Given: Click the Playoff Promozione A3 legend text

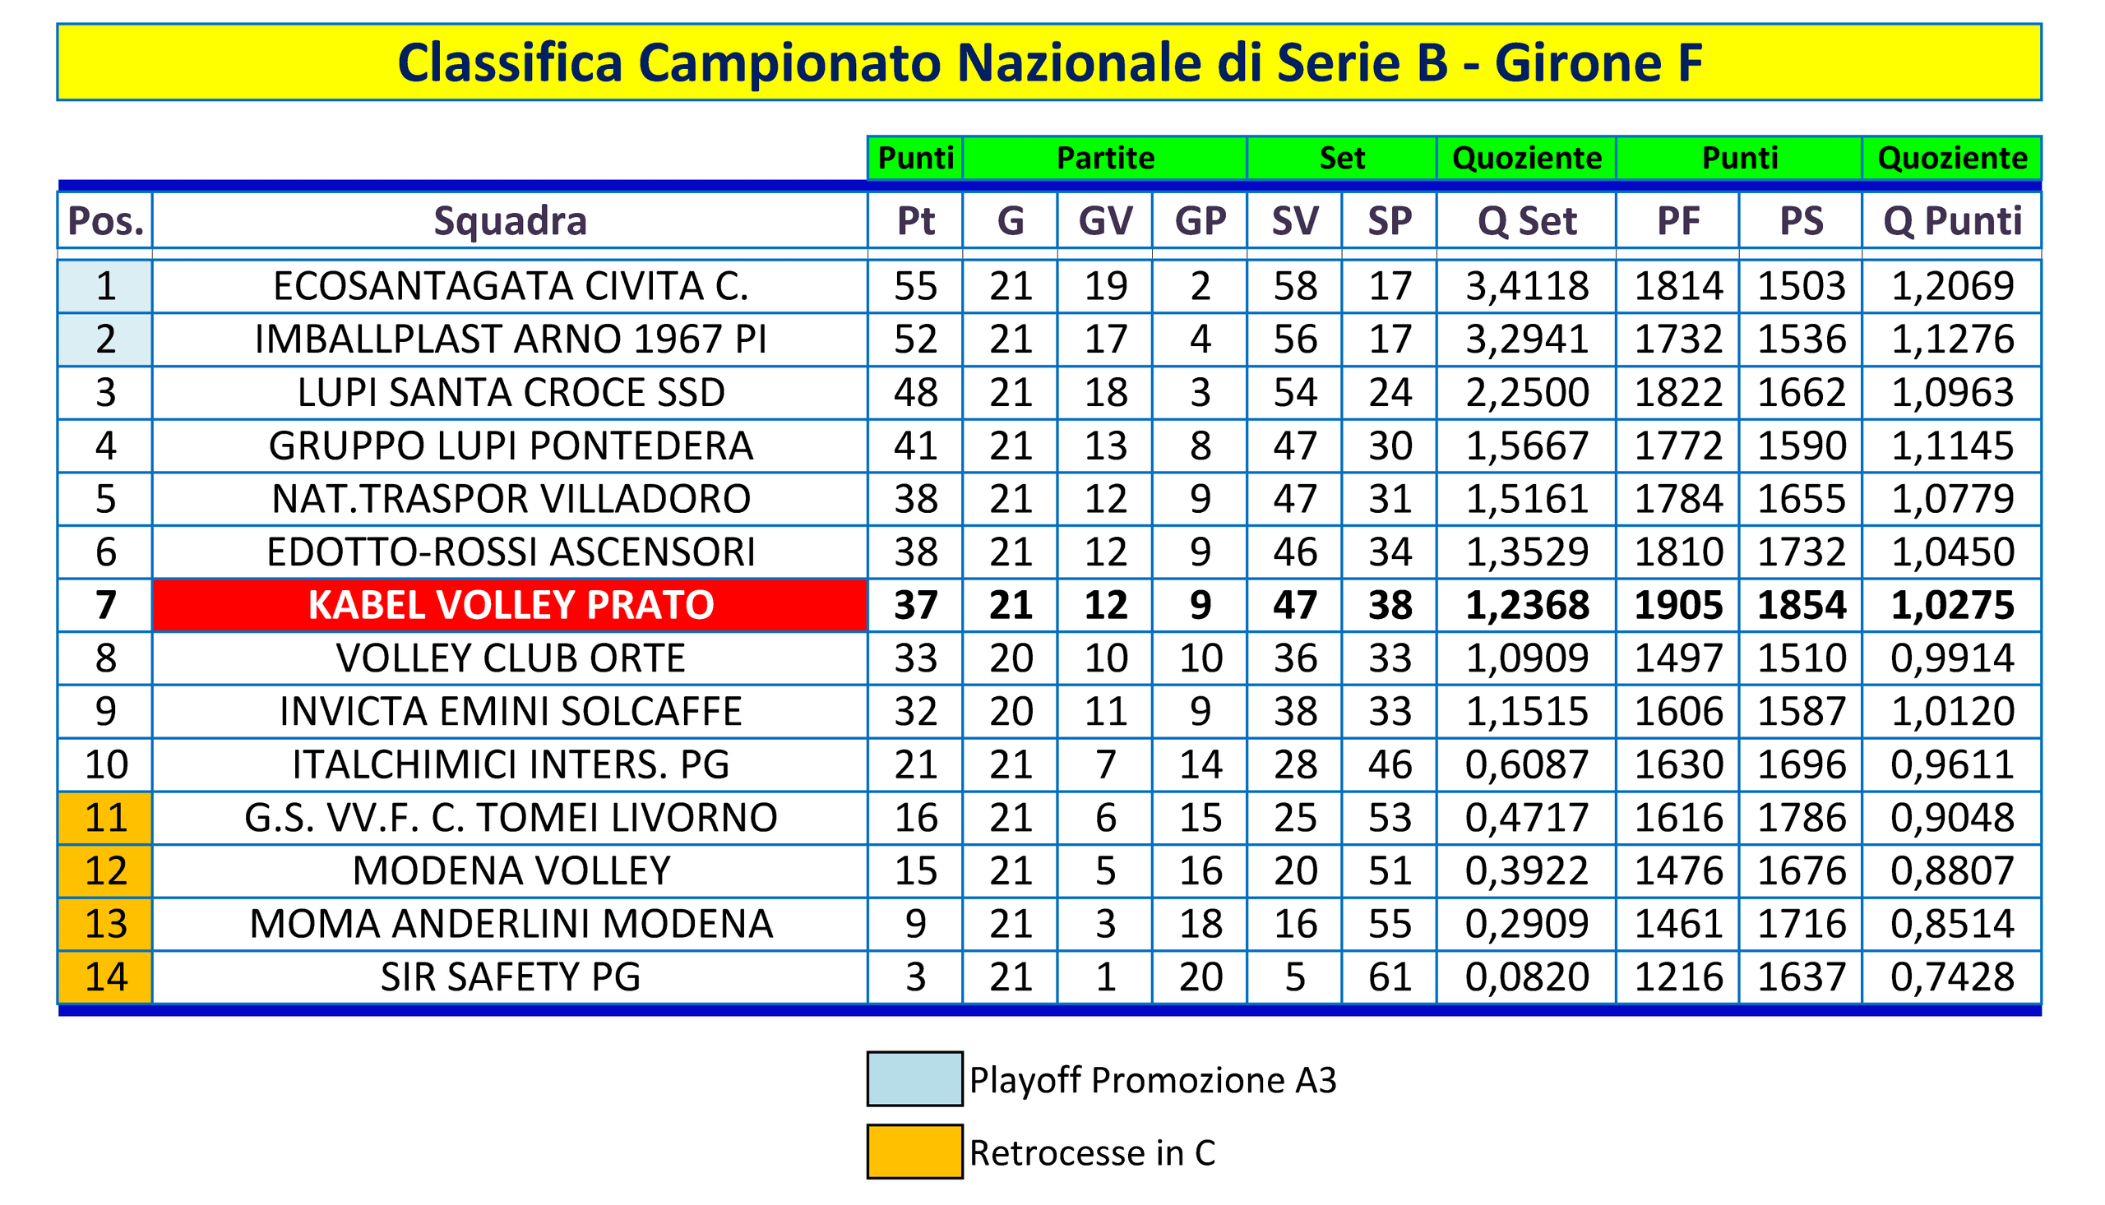Looking at the screenshot, I should point(1153,1080).
